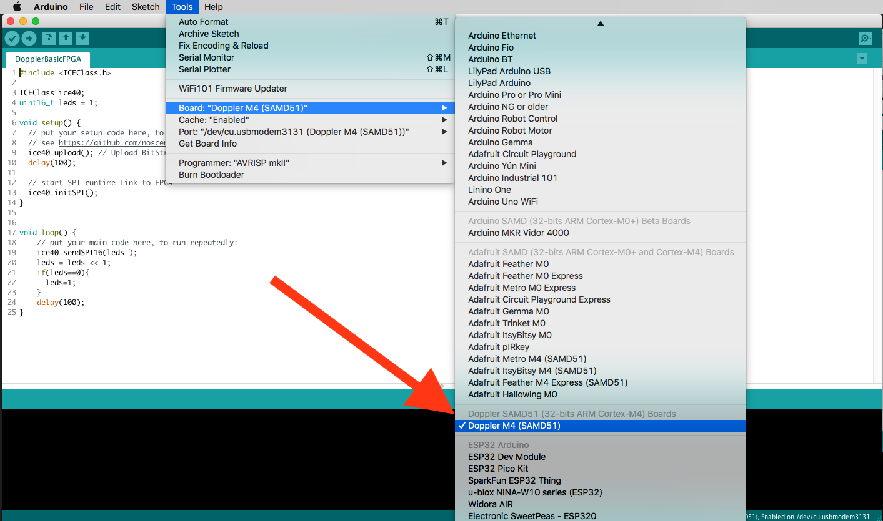Choose Burn Bootloader
The width and height of the screenshot is (883, 521).
pyautogui.click(x=310, y=175)
